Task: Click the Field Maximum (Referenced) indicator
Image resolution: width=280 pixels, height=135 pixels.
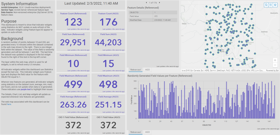Action: (73, 83)
